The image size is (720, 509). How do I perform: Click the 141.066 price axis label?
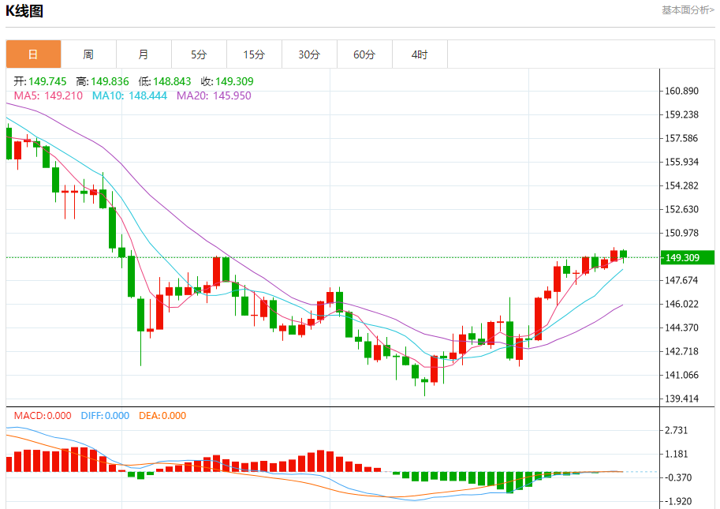point(682,375)
